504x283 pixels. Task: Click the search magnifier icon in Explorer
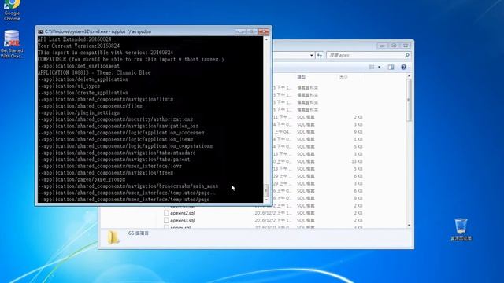coord(406,55)
